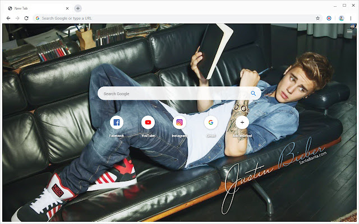
Task: Open the hamburger menu on the page
Action: 349,31
